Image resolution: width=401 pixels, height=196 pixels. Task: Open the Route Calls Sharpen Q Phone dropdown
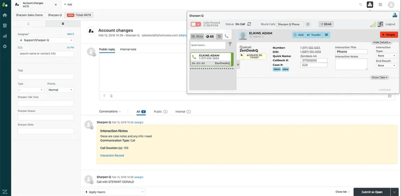(x=290, y=24)
